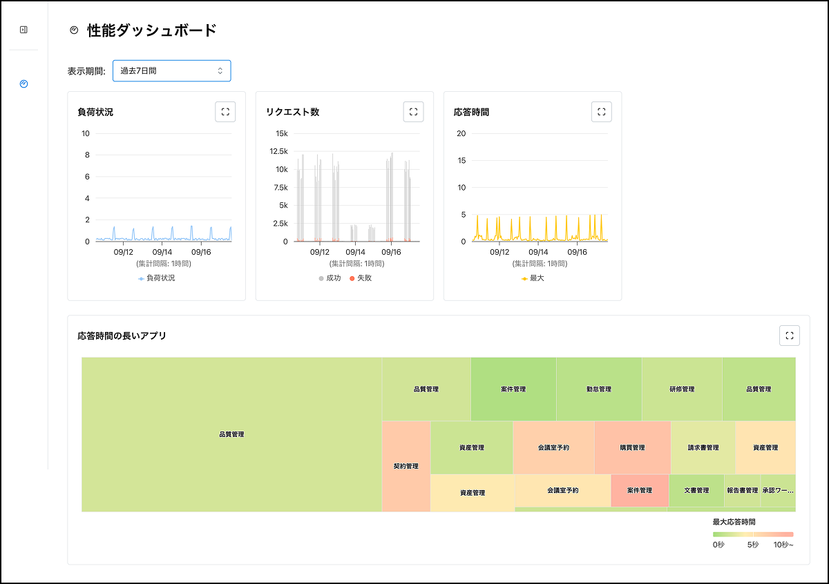The width and height of the screenshot is (829, 584).
Task: Click the 契約管理 treemap tile
Action: 406,466
